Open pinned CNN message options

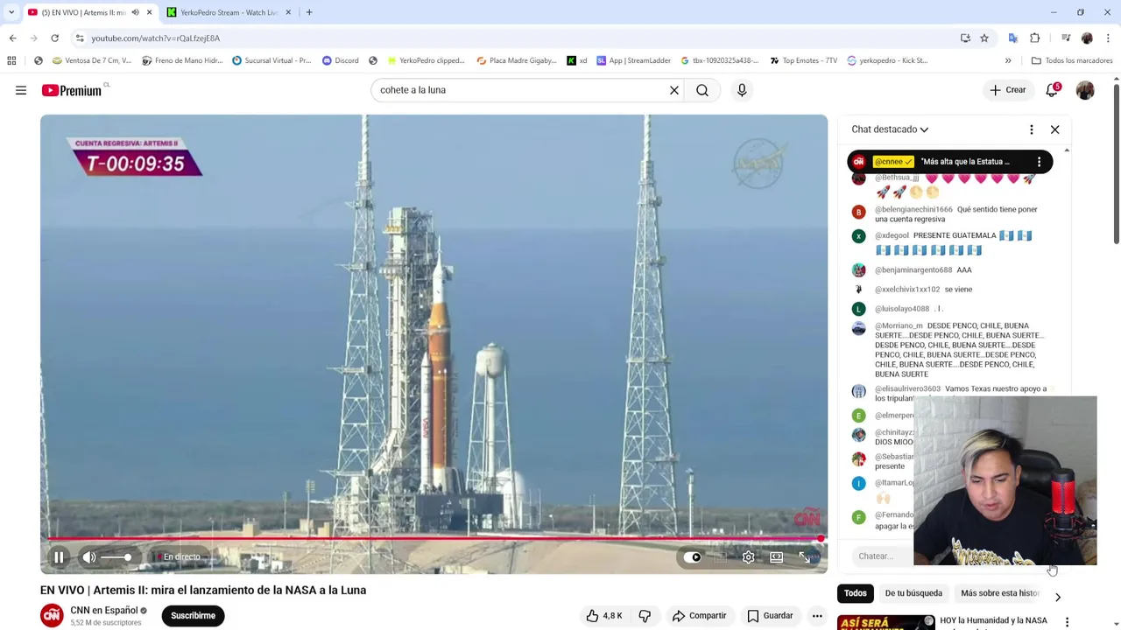pyautogui.click(x=1039, y=162)
